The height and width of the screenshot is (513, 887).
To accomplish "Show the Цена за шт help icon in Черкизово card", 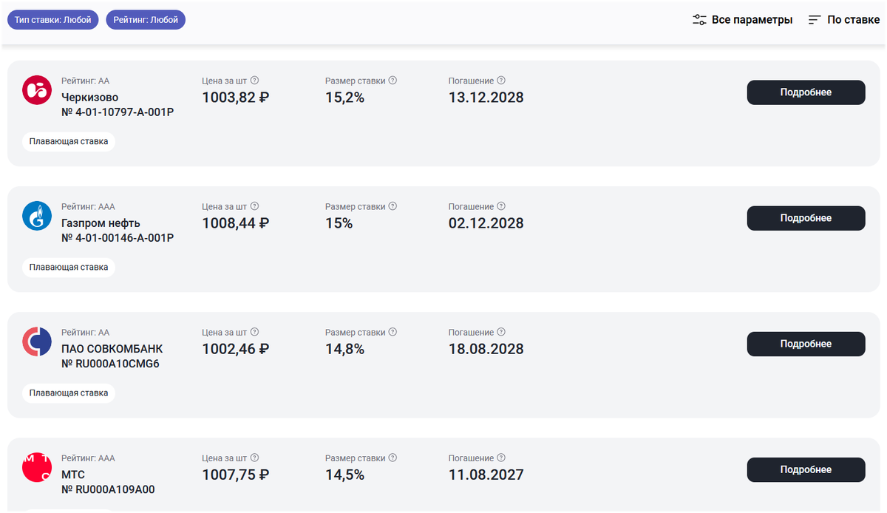I will pyautogui.click(x=255, y=81).
